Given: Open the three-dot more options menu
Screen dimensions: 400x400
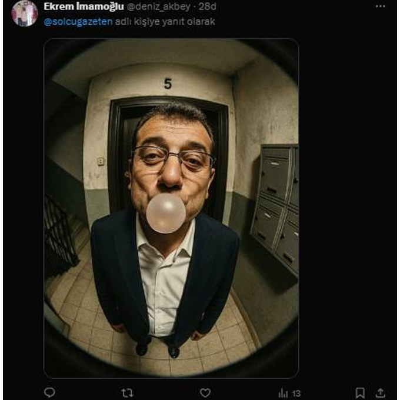Looking at the screenshot, I should 381,6.
